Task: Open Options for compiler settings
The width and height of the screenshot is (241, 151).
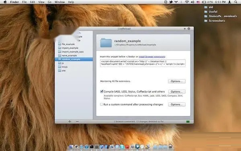Action: (177, 92)
